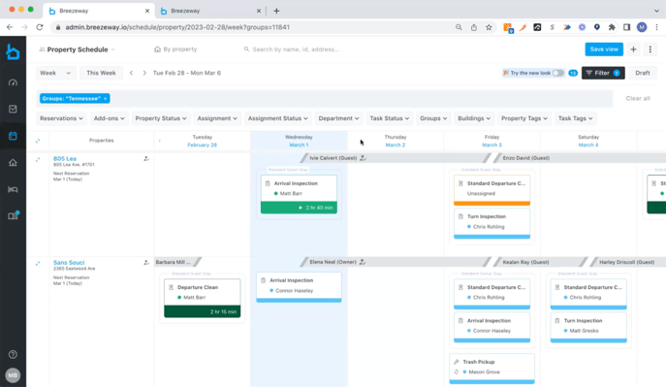Open the dashboard gauge icon in sidebar
The width and height of the screenshot is (666, 387).
click(x=13, y=82)
